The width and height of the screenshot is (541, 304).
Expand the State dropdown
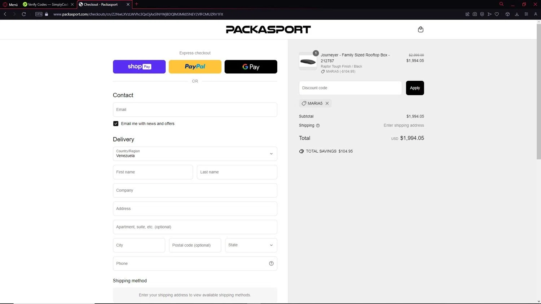pyautogui.click(x=251, y=245)
